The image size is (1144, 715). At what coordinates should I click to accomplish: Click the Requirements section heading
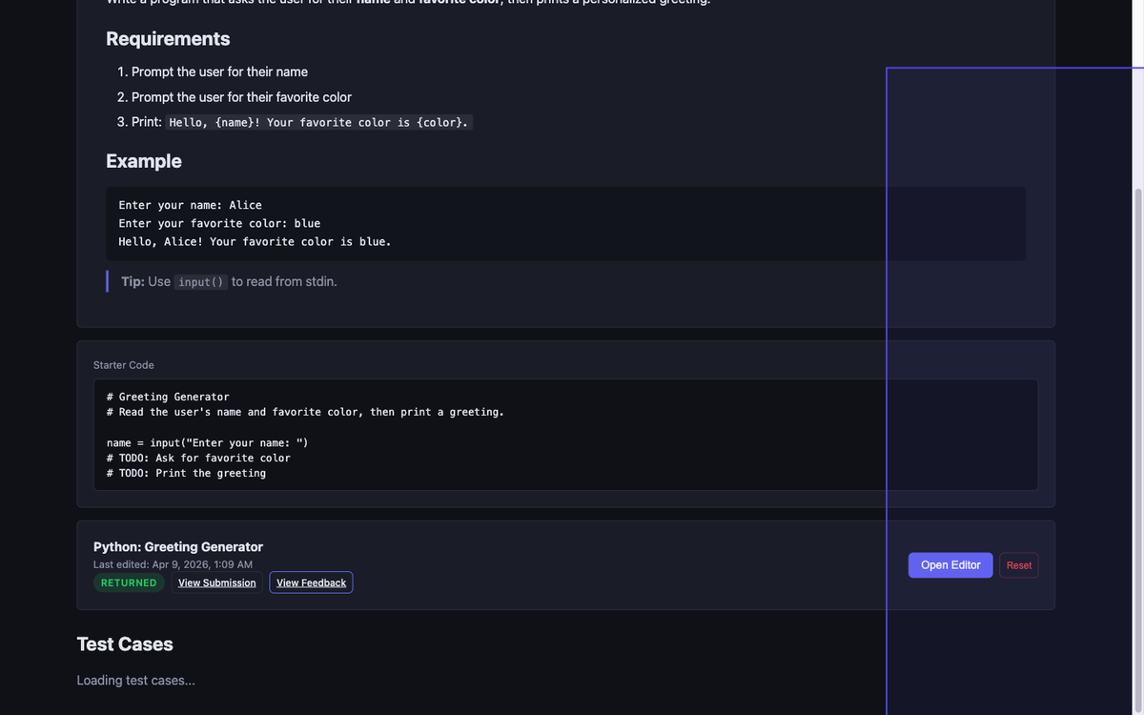point(168,39)
